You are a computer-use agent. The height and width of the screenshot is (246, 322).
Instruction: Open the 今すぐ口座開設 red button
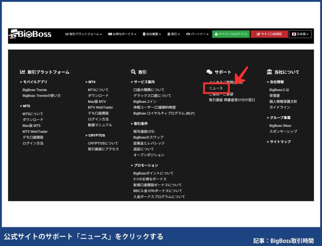point(269,35)
